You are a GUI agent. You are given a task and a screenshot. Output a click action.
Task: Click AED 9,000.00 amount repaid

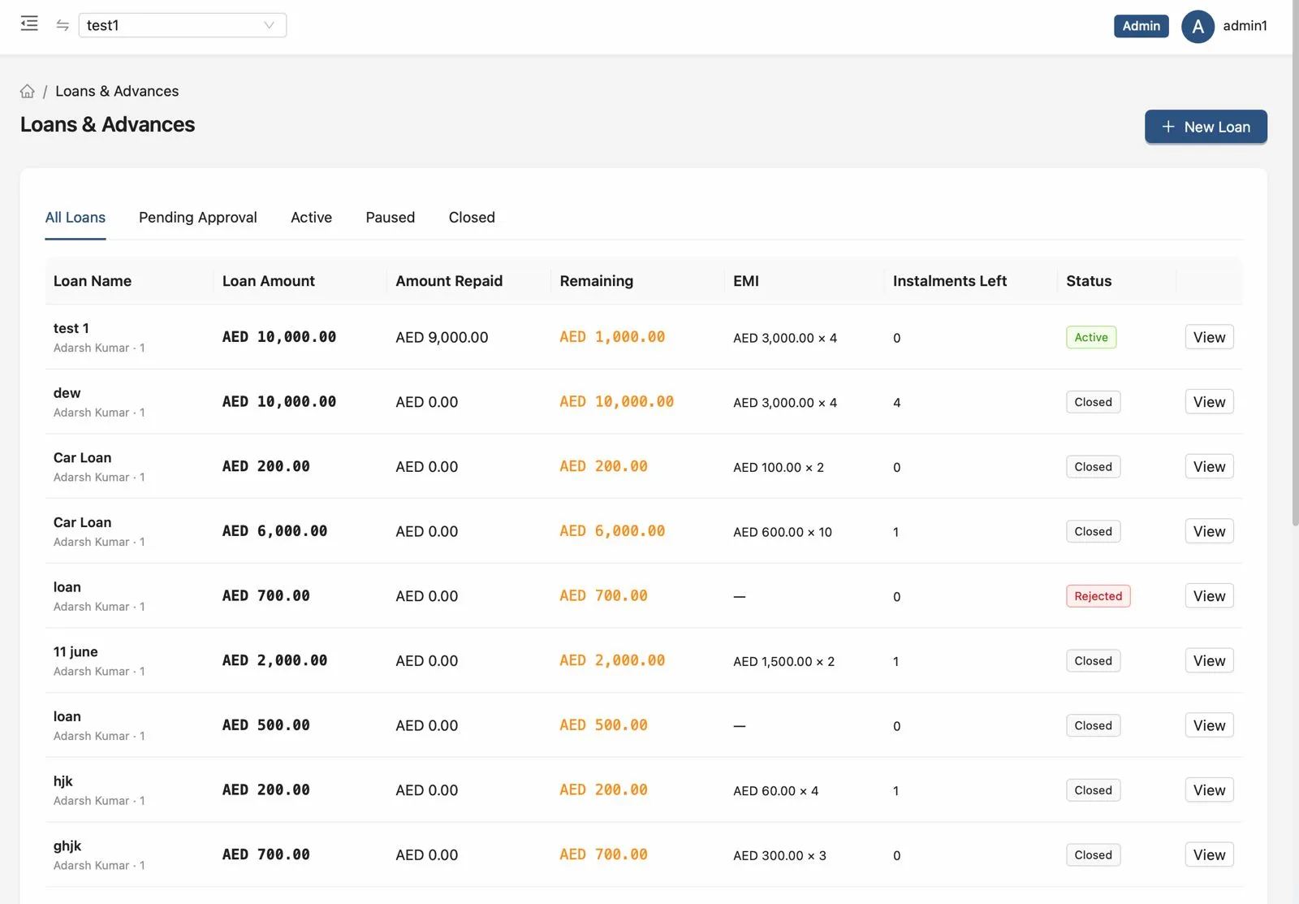pyautogui.click(x=442, y=337)
